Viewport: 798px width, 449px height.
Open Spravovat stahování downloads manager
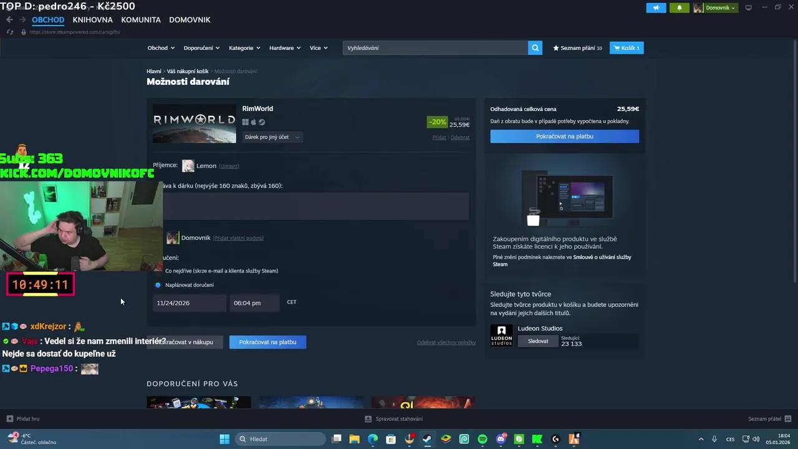point(394,418)
